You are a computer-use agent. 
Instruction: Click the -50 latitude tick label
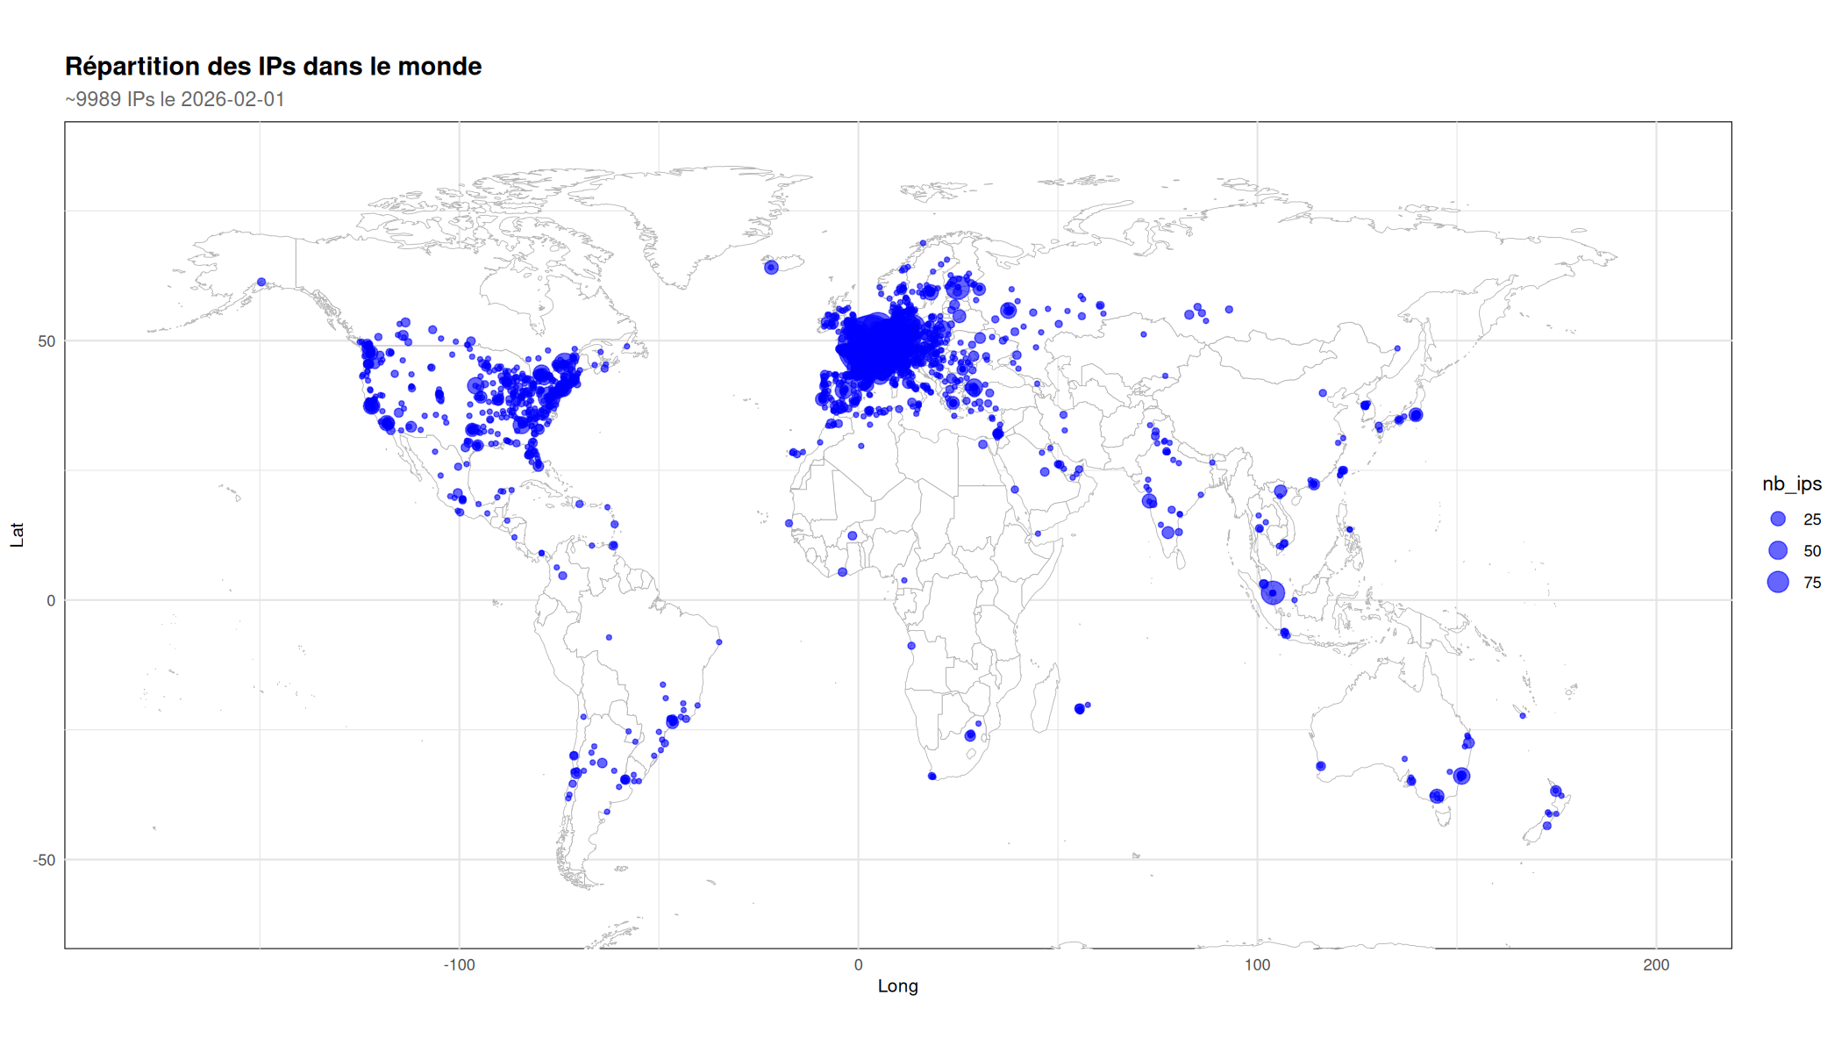pyautogui.click(x=44, y=860)
